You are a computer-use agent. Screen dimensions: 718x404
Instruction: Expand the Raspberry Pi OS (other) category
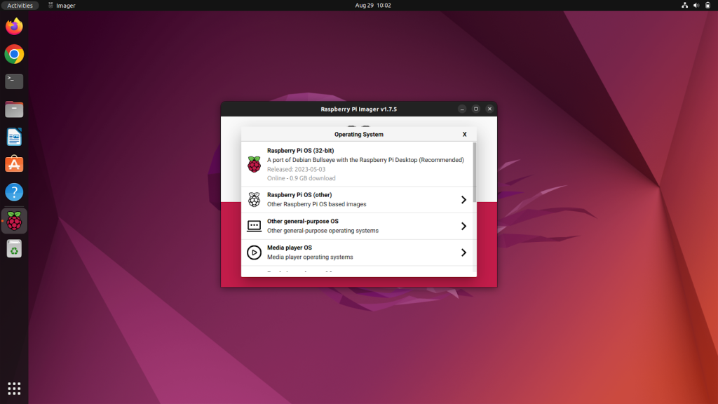pyautogui.click(x=463, y=199)
